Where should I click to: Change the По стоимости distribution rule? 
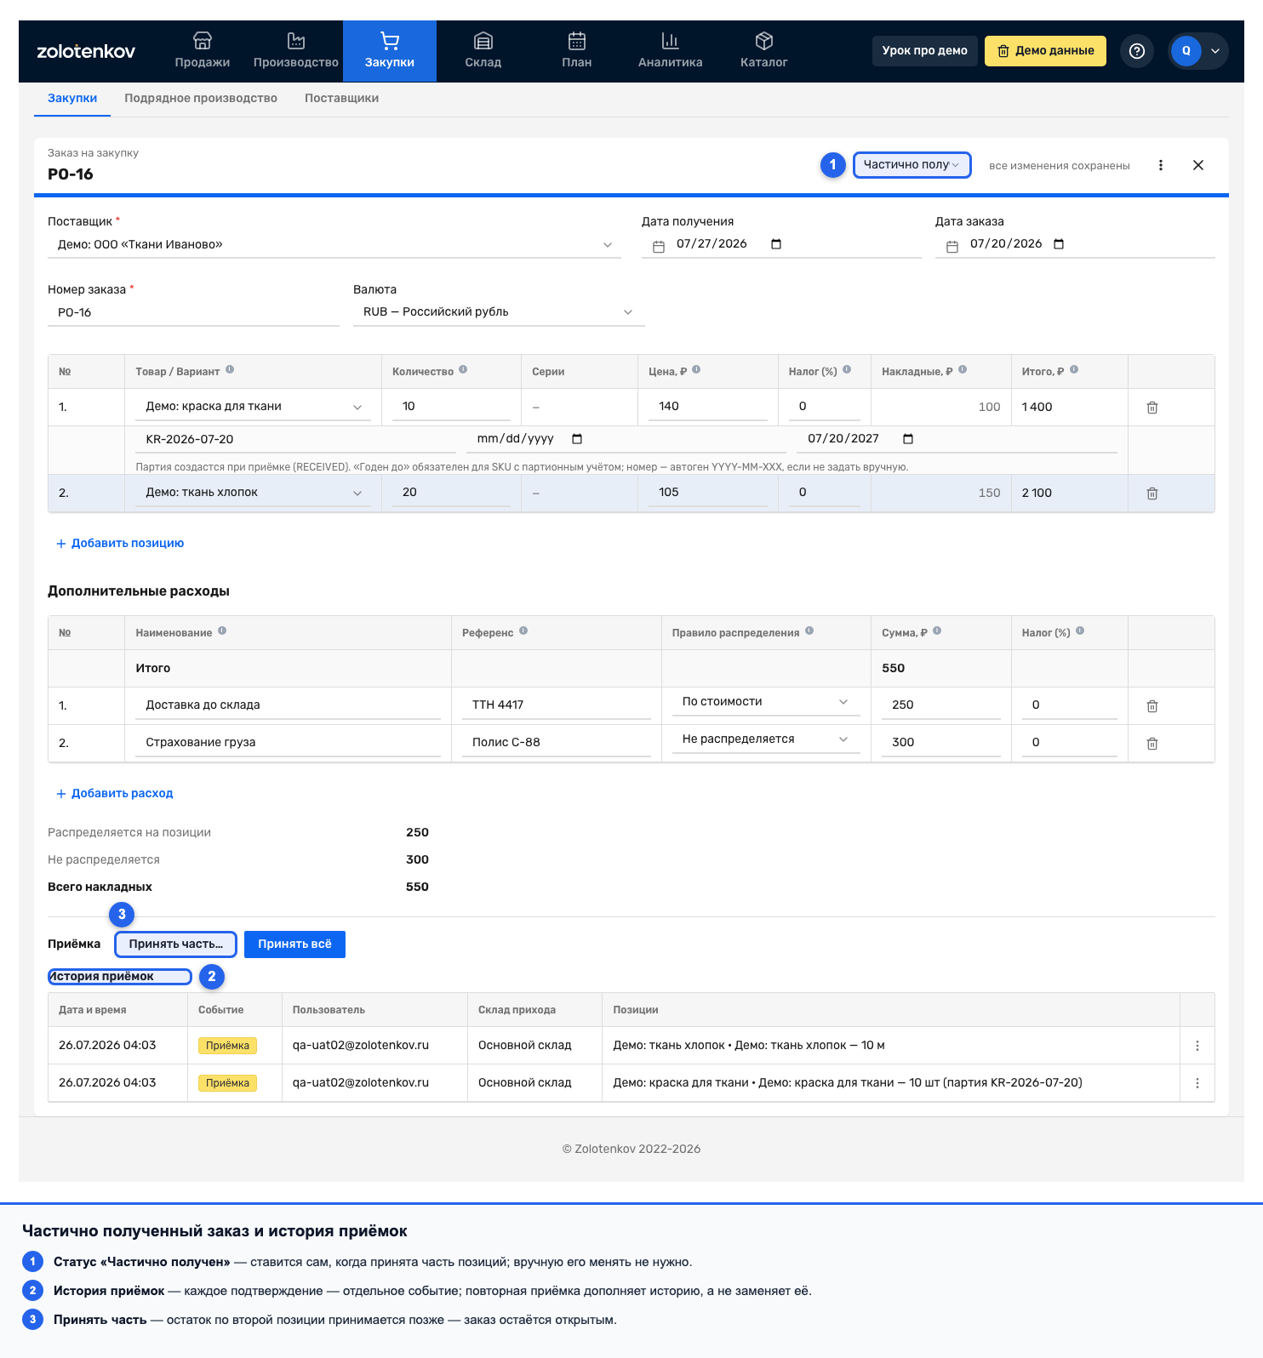(766, 702)
